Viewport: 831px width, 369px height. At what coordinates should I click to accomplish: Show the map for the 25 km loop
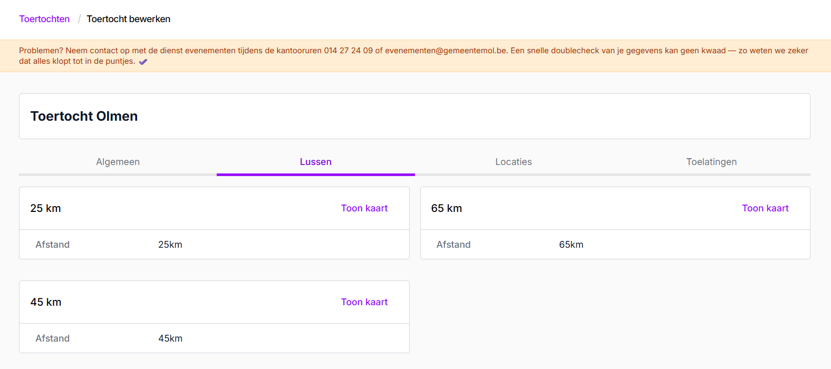click(364, 208)
